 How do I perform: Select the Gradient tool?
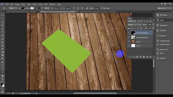[2, 52]
